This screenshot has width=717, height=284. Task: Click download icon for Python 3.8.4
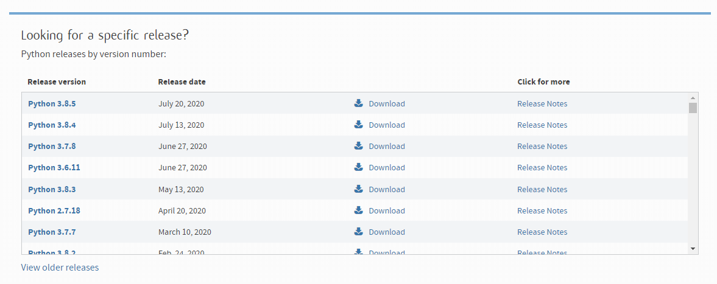pyautogui.click(x=358, y=125)
